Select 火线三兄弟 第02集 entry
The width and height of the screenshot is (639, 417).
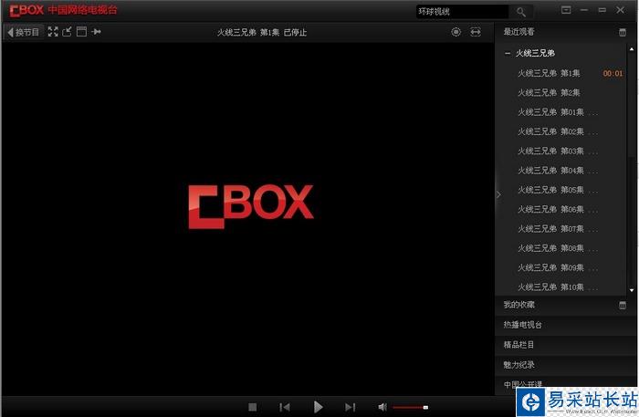pos(558,131)
